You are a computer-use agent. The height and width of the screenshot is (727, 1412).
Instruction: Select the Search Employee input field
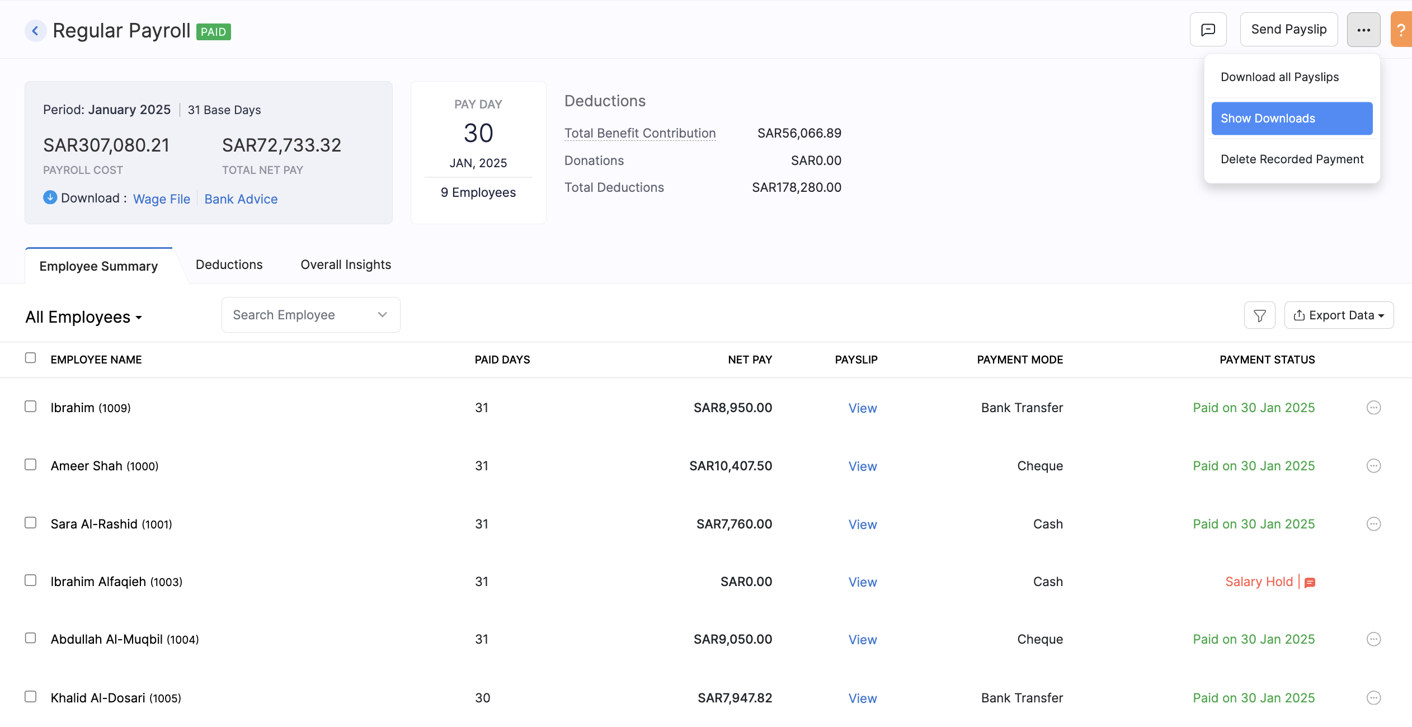[x=310, y=313]
